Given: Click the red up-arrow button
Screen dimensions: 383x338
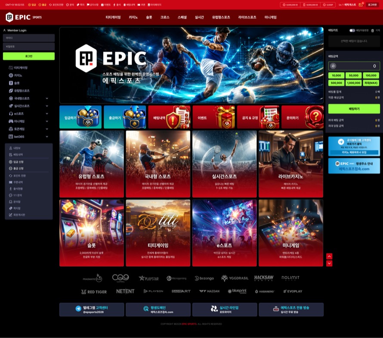Looking at the screenshot, I should [x=329, y=256].
